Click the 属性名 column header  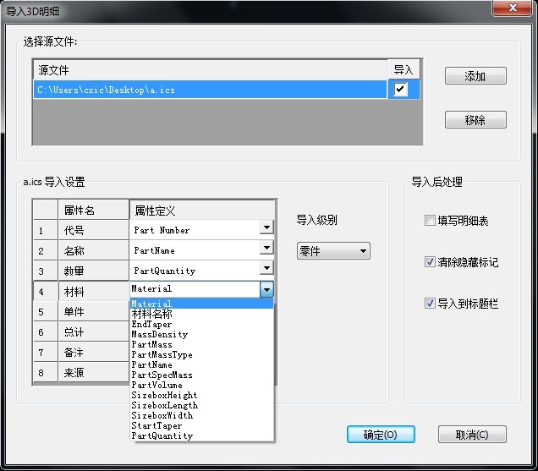coord(93,210)
